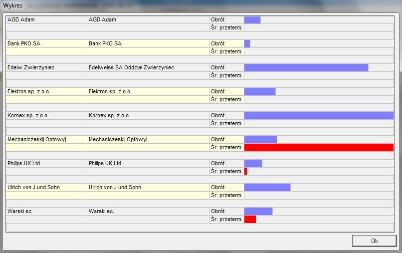The width and height of the screenshot is (402, 253).
Task: Click Śr. przeterm. label under Bank PKO SA
Action: (x=226, y=51)
